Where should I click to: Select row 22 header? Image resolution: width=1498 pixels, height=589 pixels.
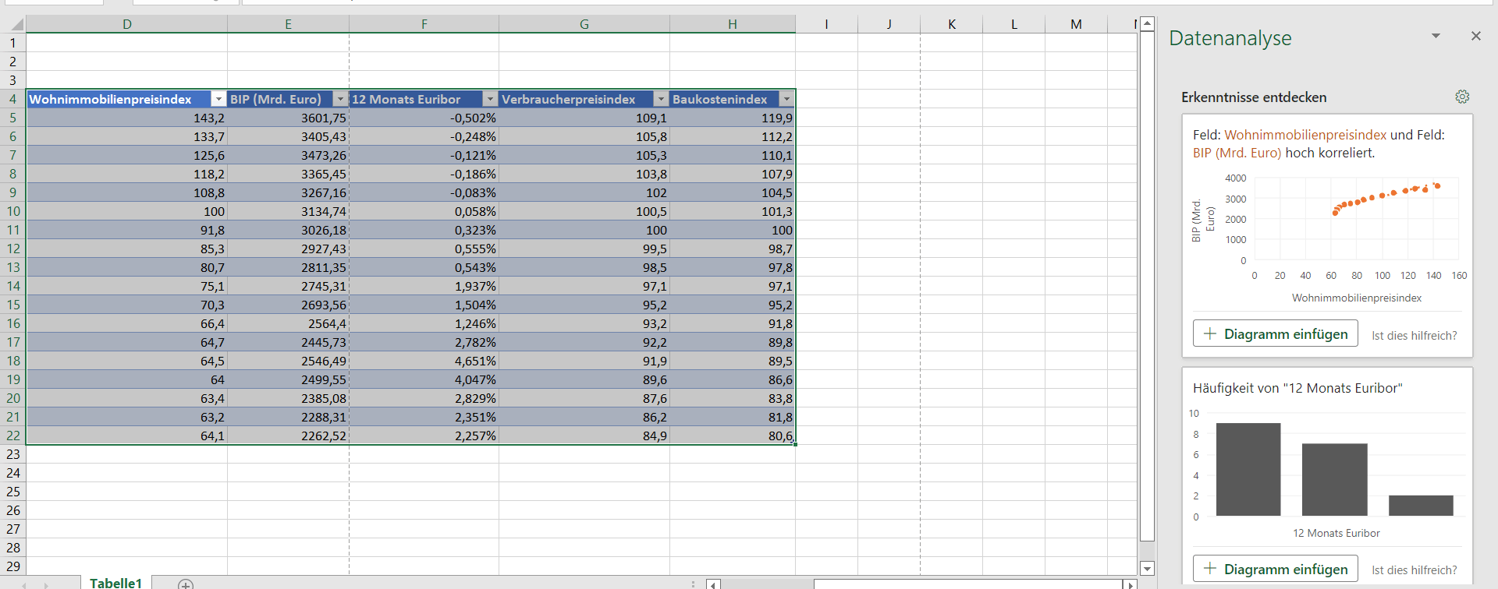pos(13,436)
